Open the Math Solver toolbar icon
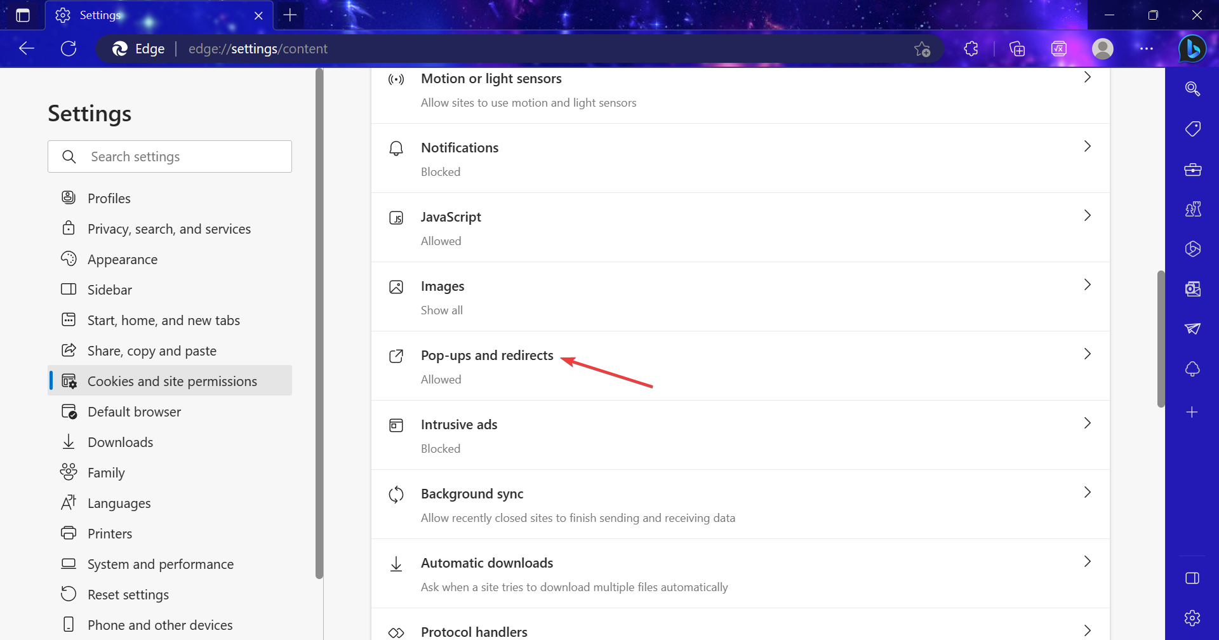Screen dimensions: 1219x640 1058,48
